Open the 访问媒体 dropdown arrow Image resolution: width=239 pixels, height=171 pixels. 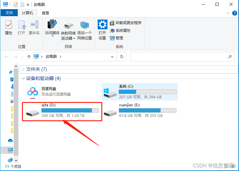pos(53,36)
